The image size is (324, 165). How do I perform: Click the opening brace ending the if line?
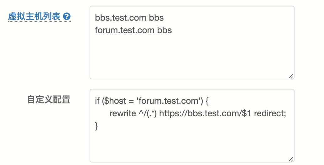click(x=207, y=101)
